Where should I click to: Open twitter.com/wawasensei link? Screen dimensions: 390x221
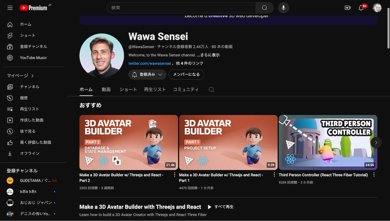(x=149, y=63)
